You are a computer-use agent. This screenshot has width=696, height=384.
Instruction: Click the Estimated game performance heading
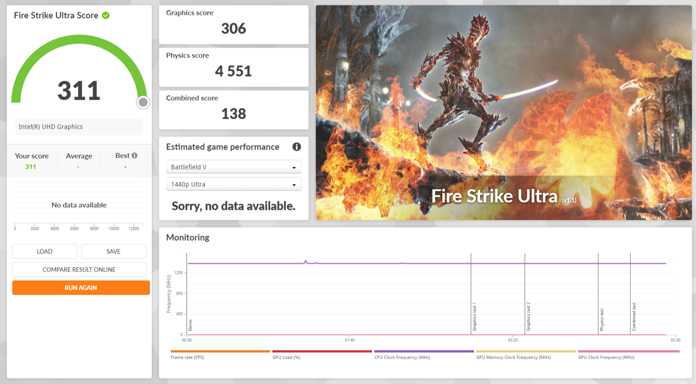(x=223, y=147)
